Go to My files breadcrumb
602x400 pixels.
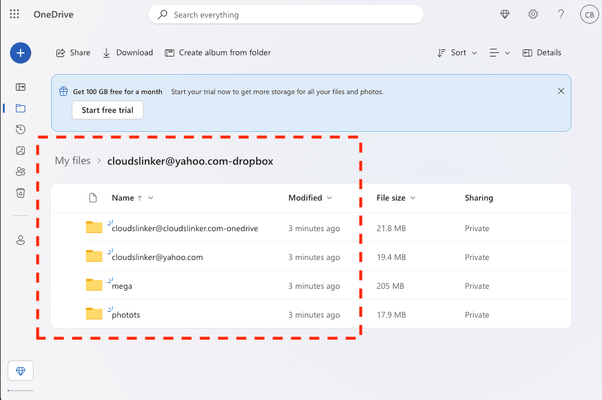(73, 161)
